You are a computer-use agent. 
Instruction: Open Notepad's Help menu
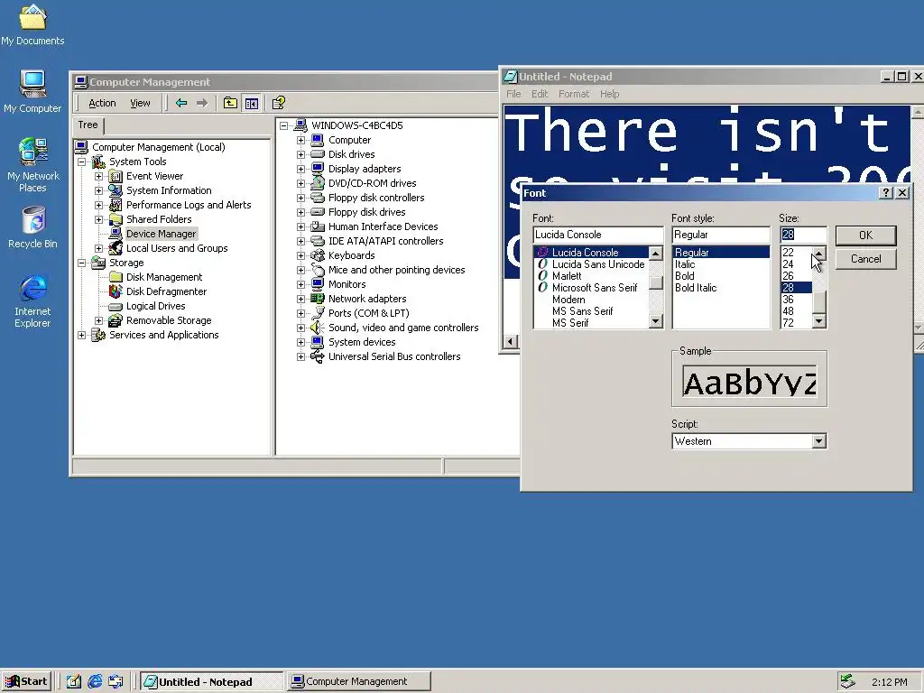coord(609,94)
